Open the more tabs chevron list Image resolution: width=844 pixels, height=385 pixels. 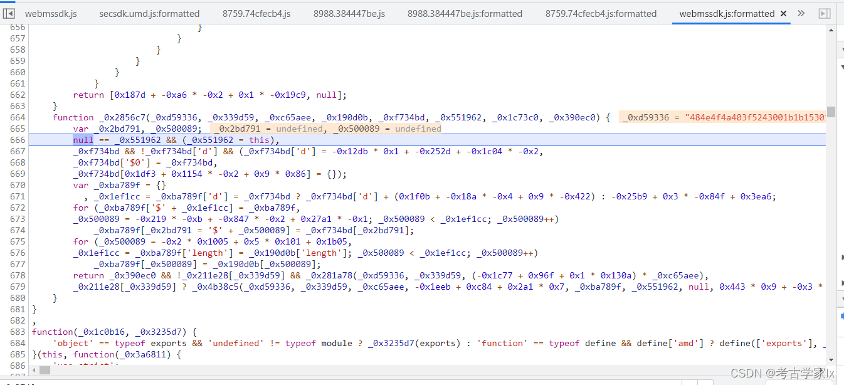[801, 13]
